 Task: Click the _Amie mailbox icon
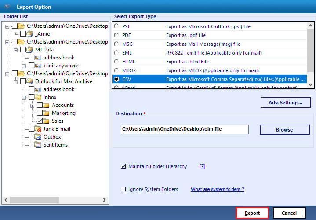[29, 34]
